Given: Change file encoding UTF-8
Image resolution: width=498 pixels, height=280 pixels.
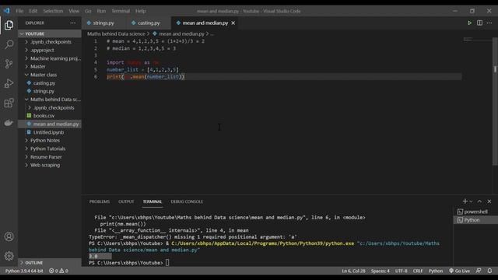Looking at the screenshot, I should [402, 271].
